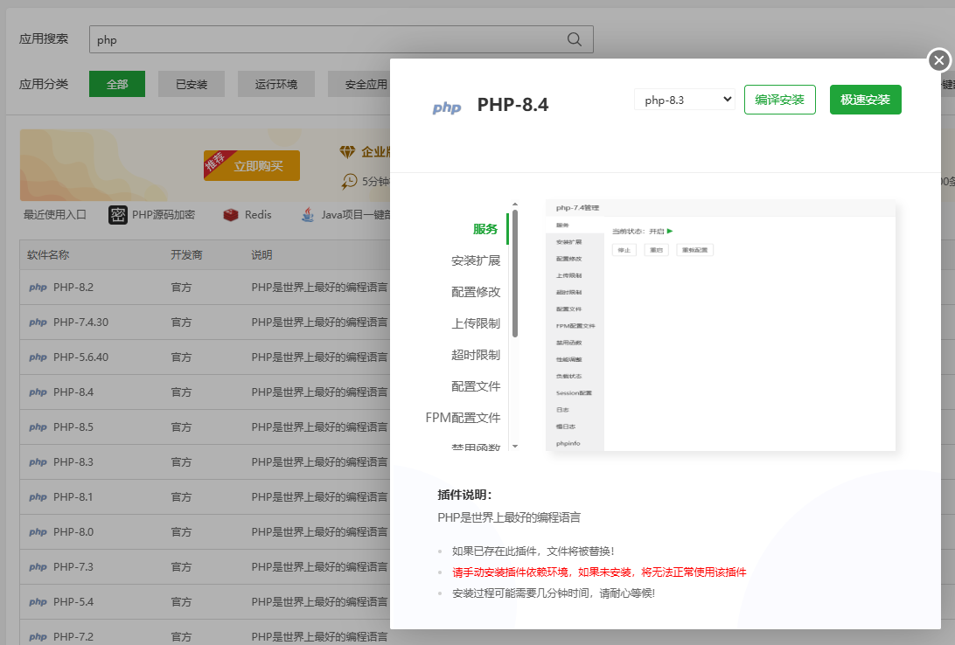The height and width of the screenshot is (645, 955).
Task: Open the PHP源码加密 shortcut icon
Action: (118, 215)
